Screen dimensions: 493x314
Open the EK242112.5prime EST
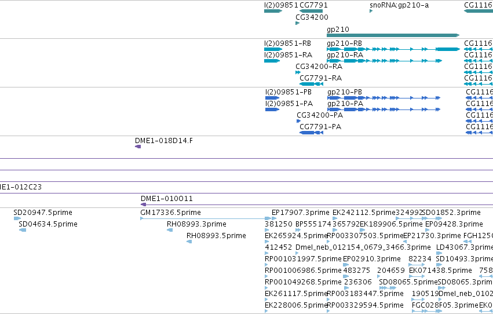point(335,219)
